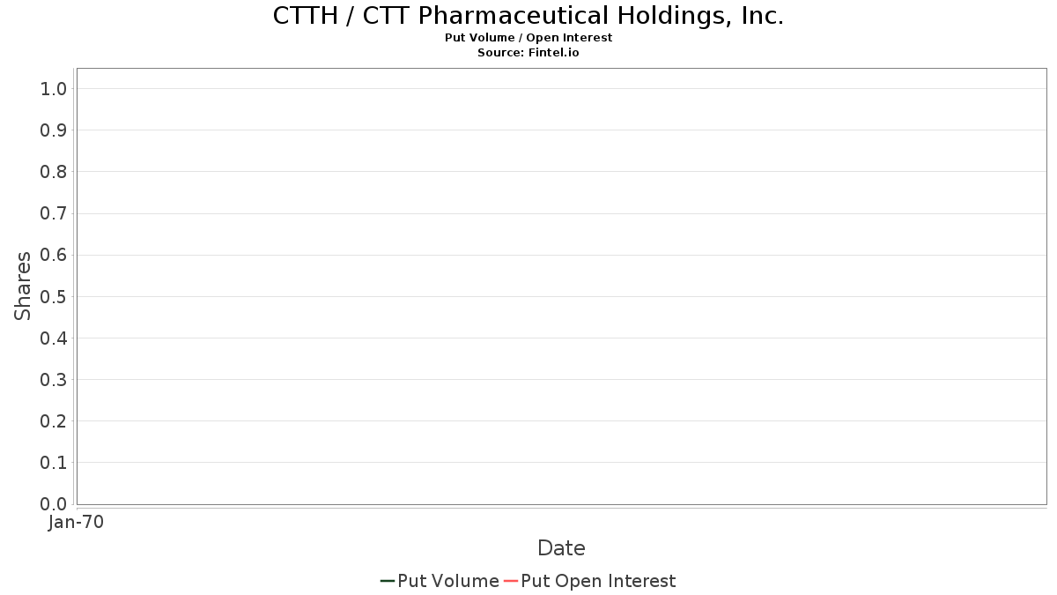Image resolution: width=1057 pixels, height=595 pixels.
Task: Click the Put Volume / Open Interest subtitle
Action: click(528, 38)
